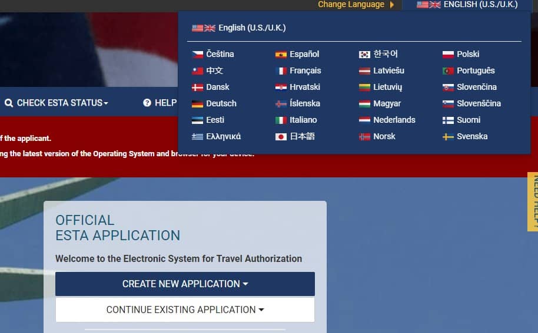Select the Čeština language option

pyautogui.click(x=212, y=54)
